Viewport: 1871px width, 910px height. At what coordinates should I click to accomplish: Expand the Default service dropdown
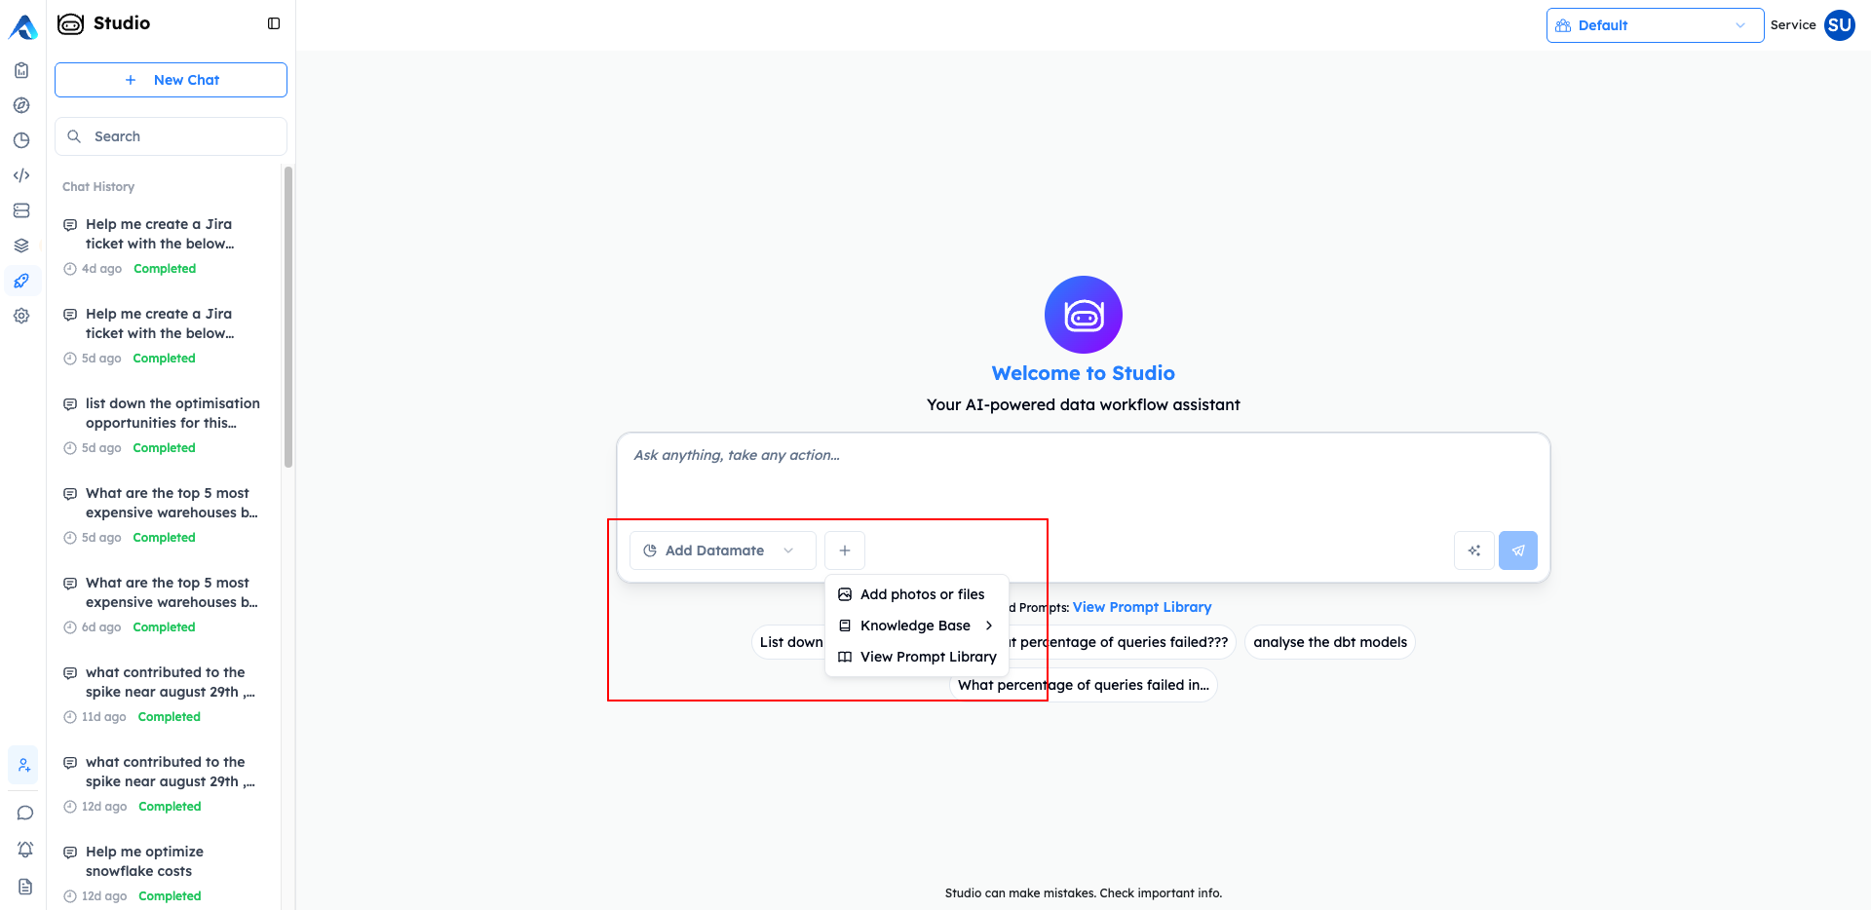pos(1654,25)
